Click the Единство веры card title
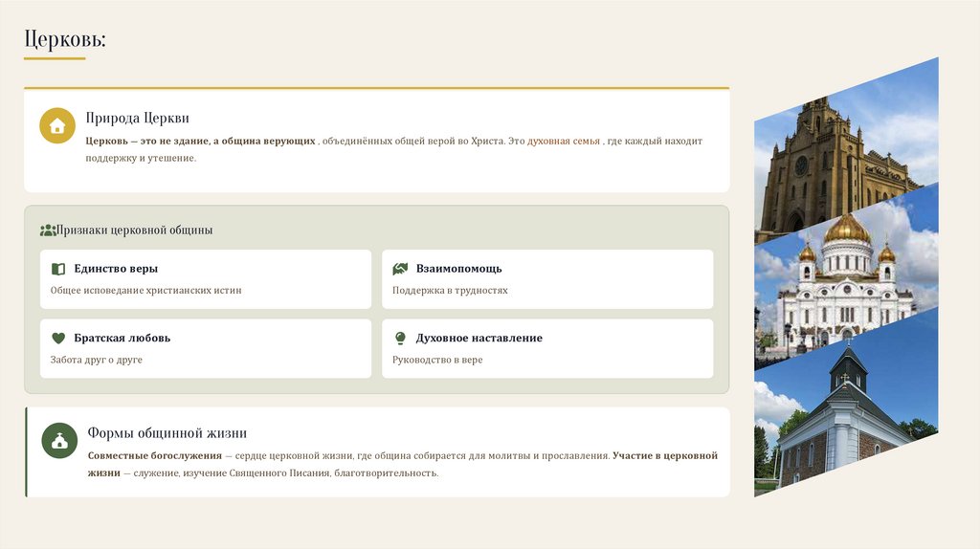Image resolution: width=980 pixels, height=549 pixels. pyautogui.click(x=116, y=269)
